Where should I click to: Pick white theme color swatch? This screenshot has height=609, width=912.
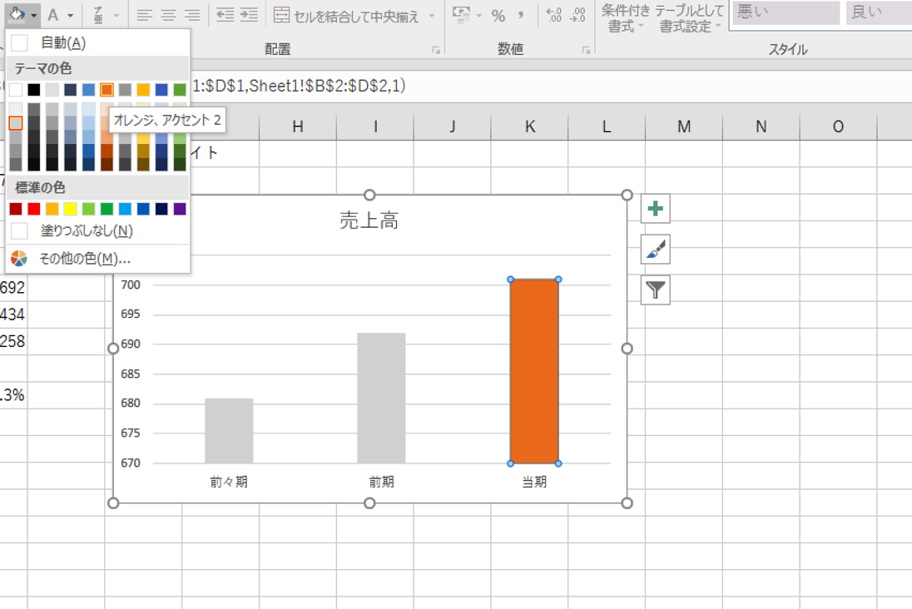tap(16, 90)
